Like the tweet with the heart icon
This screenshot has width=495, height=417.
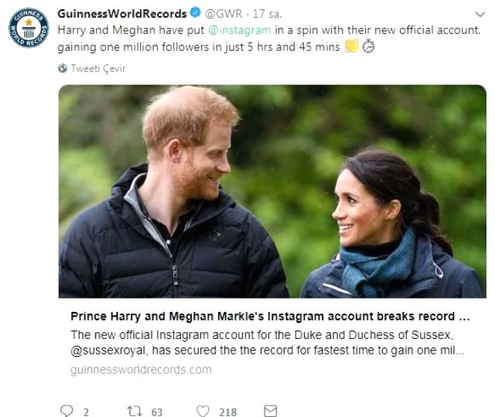(203, 411)
